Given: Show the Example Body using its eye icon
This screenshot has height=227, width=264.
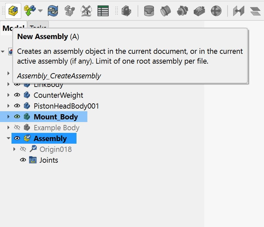Looking at the screenshot, I should [x=17, y=128].
